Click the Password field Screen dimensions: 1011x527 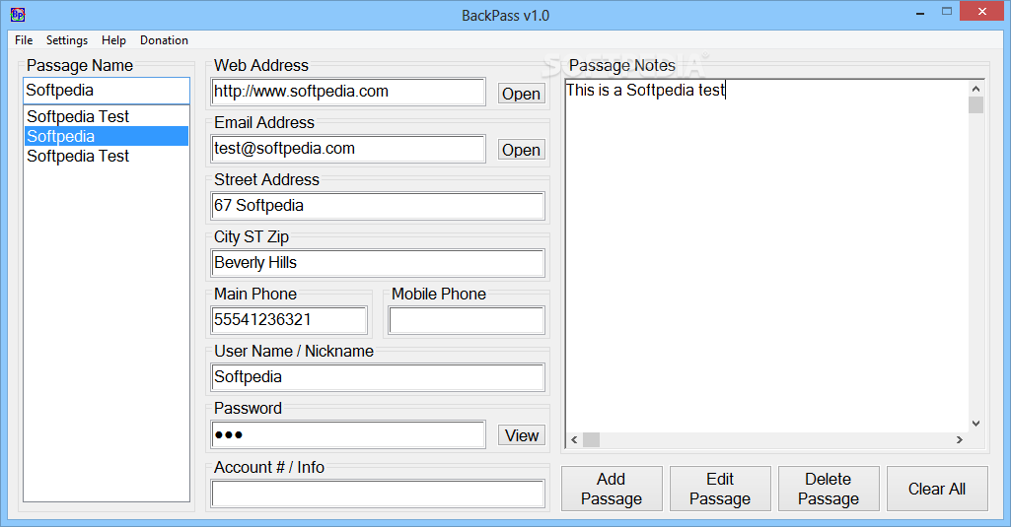pyautogui.click(x=348, y=434)
